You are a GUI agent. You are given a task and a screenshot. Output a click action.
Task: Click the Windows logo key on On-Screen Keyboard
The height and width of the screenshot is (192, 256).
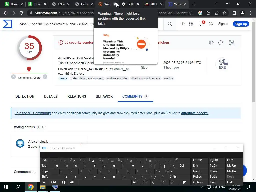64,182
